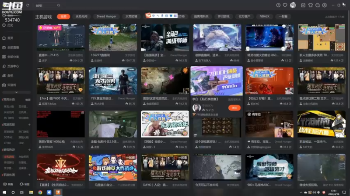Image resolution: width=350 pixels, height=196 pixels.
Task: Click plus beside 手游休闲 section
Action: (29, 175)
